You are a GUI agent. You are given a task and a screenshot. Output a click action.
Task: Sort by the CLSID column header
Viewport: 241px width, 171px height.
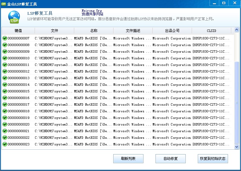coord(212,31)
